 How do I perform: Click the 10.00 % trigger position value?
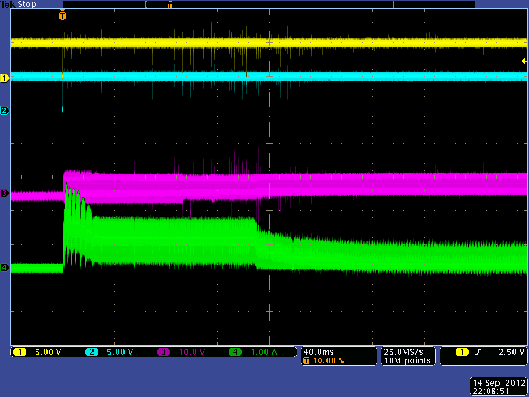click(329, 361)
